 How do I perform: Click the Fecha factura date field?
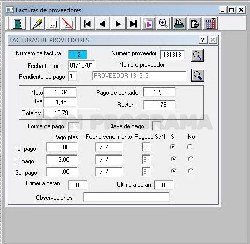pyautogui.click(x=81, y=65)
